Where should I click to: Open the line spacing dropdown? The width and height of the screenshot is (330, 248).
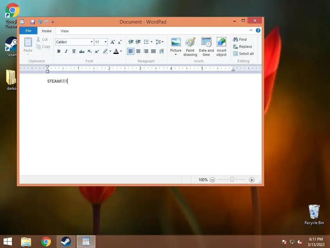[x=160, y=42]
